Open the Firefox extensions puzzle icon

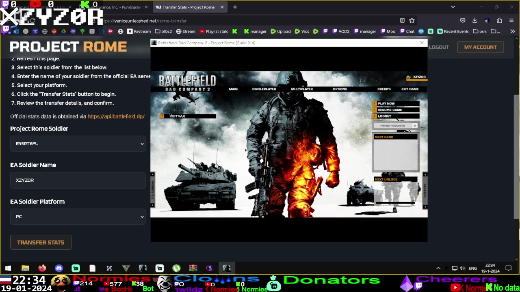pos(499,20)
